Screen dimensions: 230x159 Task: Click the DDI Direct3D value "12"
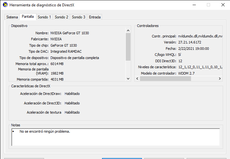180,61
